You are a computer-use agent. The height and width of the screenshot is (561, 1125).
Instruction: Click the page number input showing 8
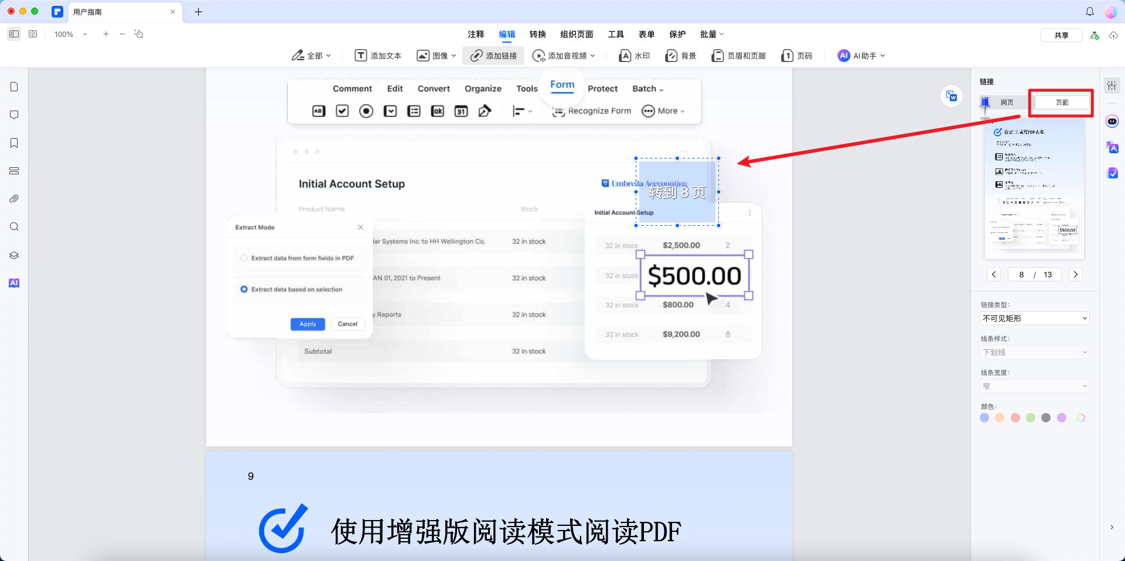pos(1021,274)
